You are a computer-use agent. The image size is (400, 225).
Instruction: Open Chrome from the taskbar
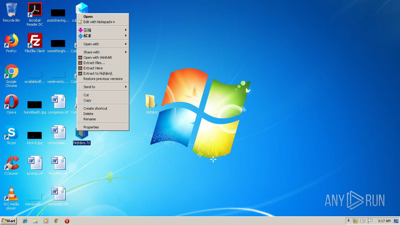(57, 221)
